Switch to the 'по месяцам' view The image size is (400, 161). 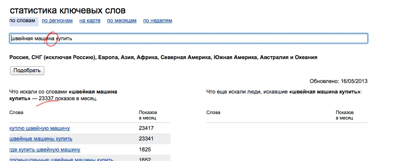[122, 21]
